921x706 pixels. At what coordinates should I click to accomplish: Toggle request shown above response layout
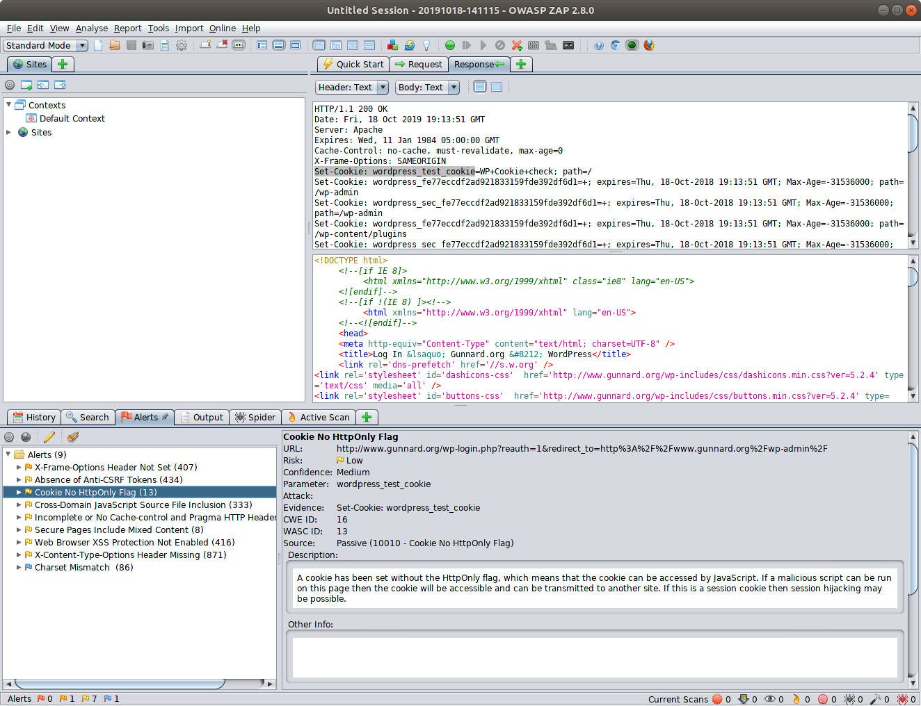(x=369, y=45)
